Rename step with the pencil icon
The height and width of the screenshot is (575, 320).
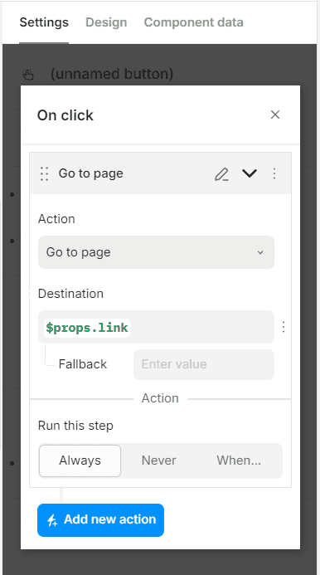(x=222, y=173)
